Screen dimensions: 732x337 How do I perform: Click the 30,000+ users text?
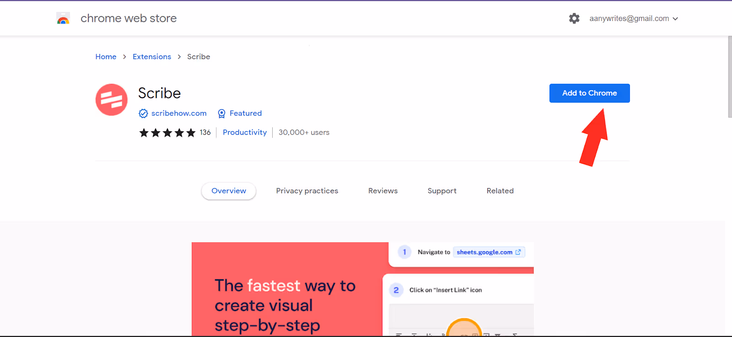(304, 132)
